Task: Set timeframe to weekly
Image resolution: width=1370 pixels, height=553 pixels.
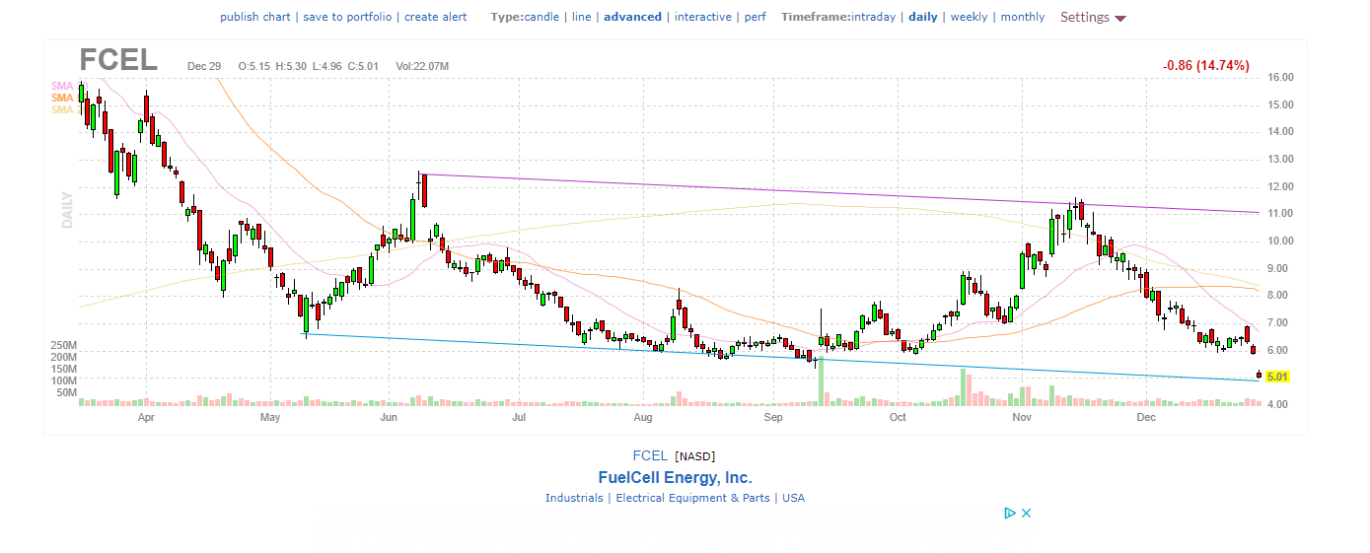Action: click(969, 17)
